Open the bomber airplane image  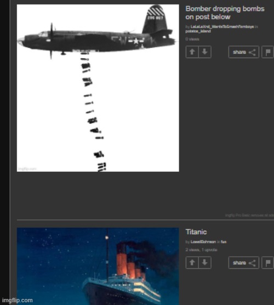coord(98,88)
